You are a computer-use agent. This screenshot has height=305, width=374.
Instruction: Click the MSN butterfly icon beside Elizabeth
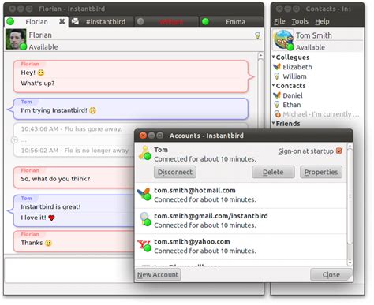pyautogui.click(x=277, y=67)
